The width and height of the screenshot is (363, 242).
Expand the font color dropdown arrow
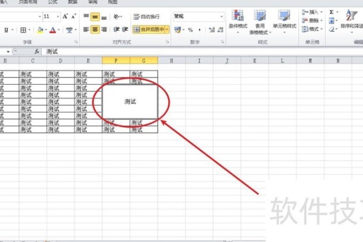tap(59, 30)
